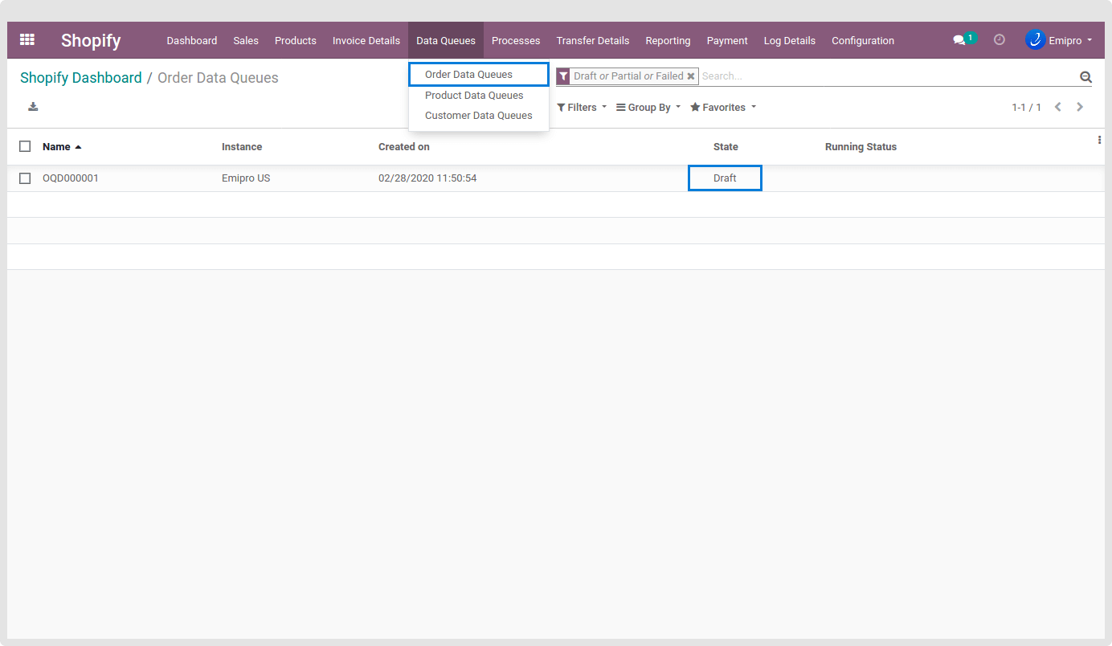
Task: Tick the checkbox for OQD000001
Action: [25, 178]
